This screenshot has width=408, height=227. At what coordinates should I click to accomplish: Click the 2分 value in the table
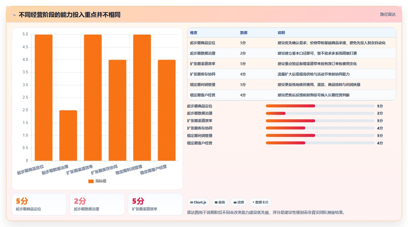pos(243,53)
